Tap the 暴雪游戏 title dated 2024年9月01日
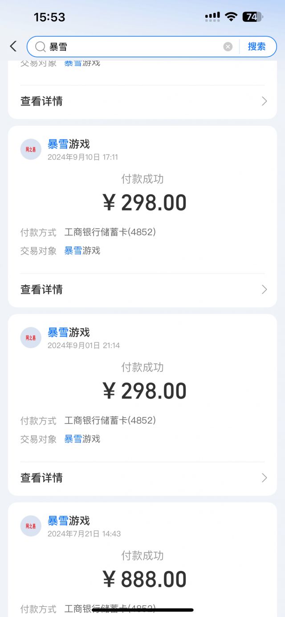 pos(69,333)
